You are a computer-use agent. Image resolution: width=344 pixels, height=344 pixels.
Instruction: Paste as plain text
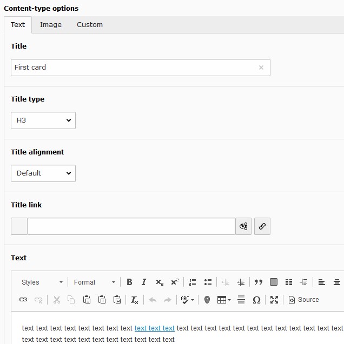(x=102, y=300)
